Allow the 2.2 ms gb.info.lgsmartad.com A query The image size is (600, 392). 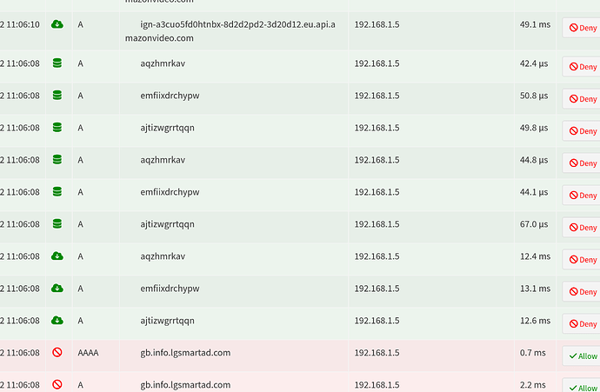[x=583, y=386]
